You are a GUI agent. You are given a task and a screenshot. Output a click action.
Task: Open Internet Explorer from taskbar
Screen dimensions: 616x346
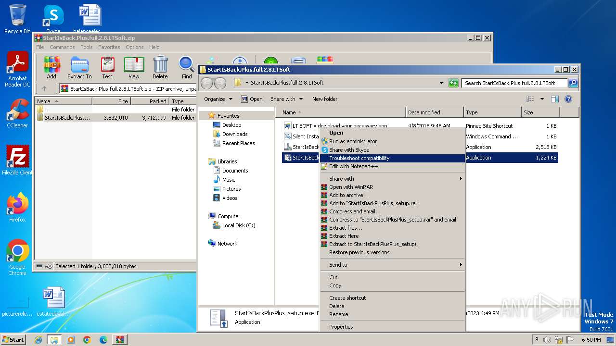(38, 340)
